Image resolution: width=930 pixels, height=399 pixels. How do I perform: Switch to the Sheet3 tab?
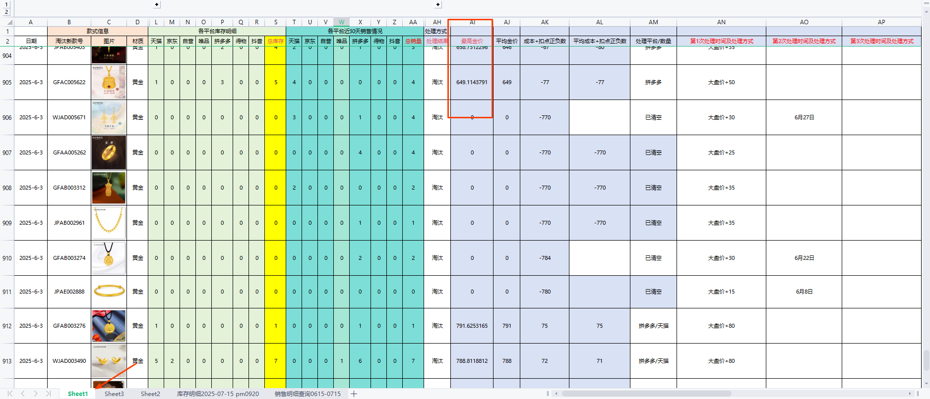tap(114, 394)
